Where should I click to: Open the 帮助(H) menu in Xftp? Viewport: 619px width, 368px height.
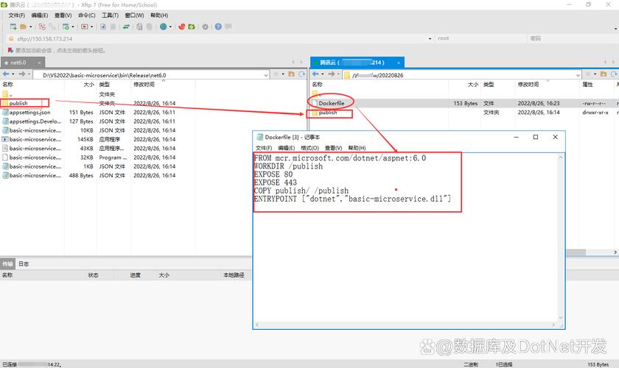click(159, 15)
